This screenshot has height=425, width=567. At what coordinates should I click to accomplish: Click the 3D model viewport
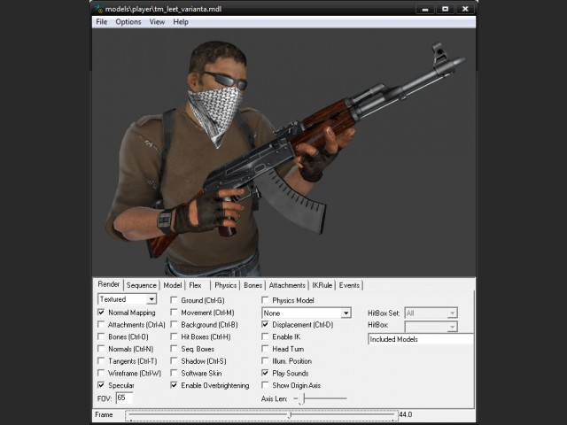click(x=283, y=152)
